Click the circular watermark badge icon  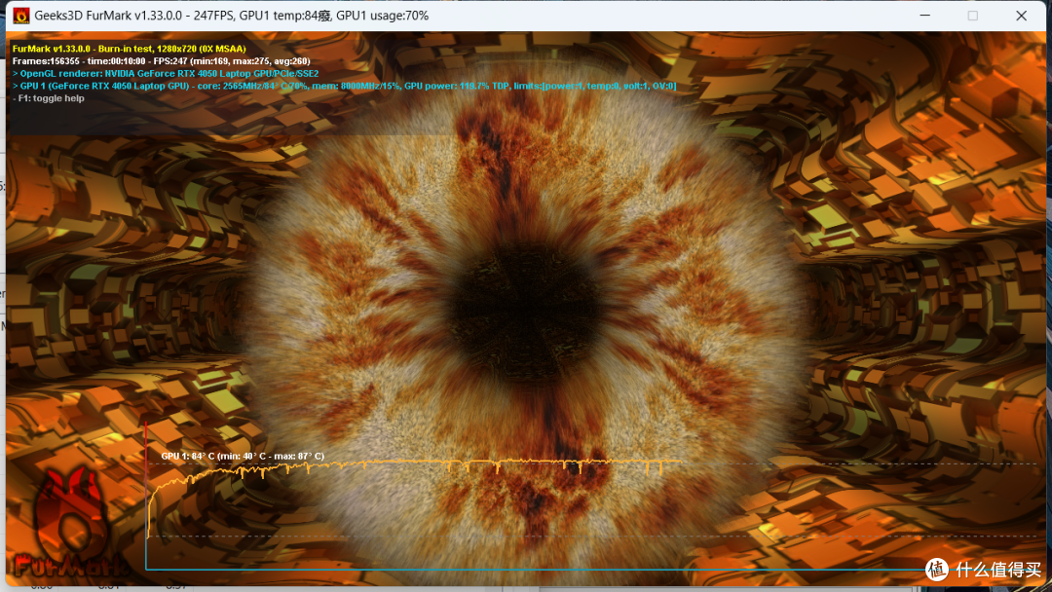pyautogui.click(x=937, y=570)
